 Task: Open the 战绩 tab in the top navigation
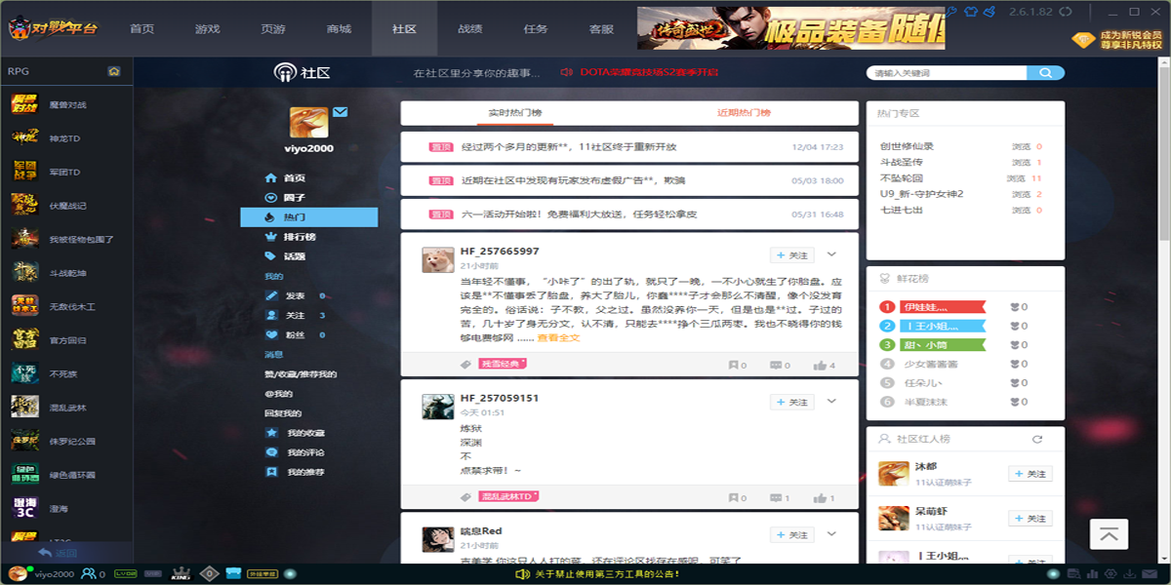pos(470,28)
